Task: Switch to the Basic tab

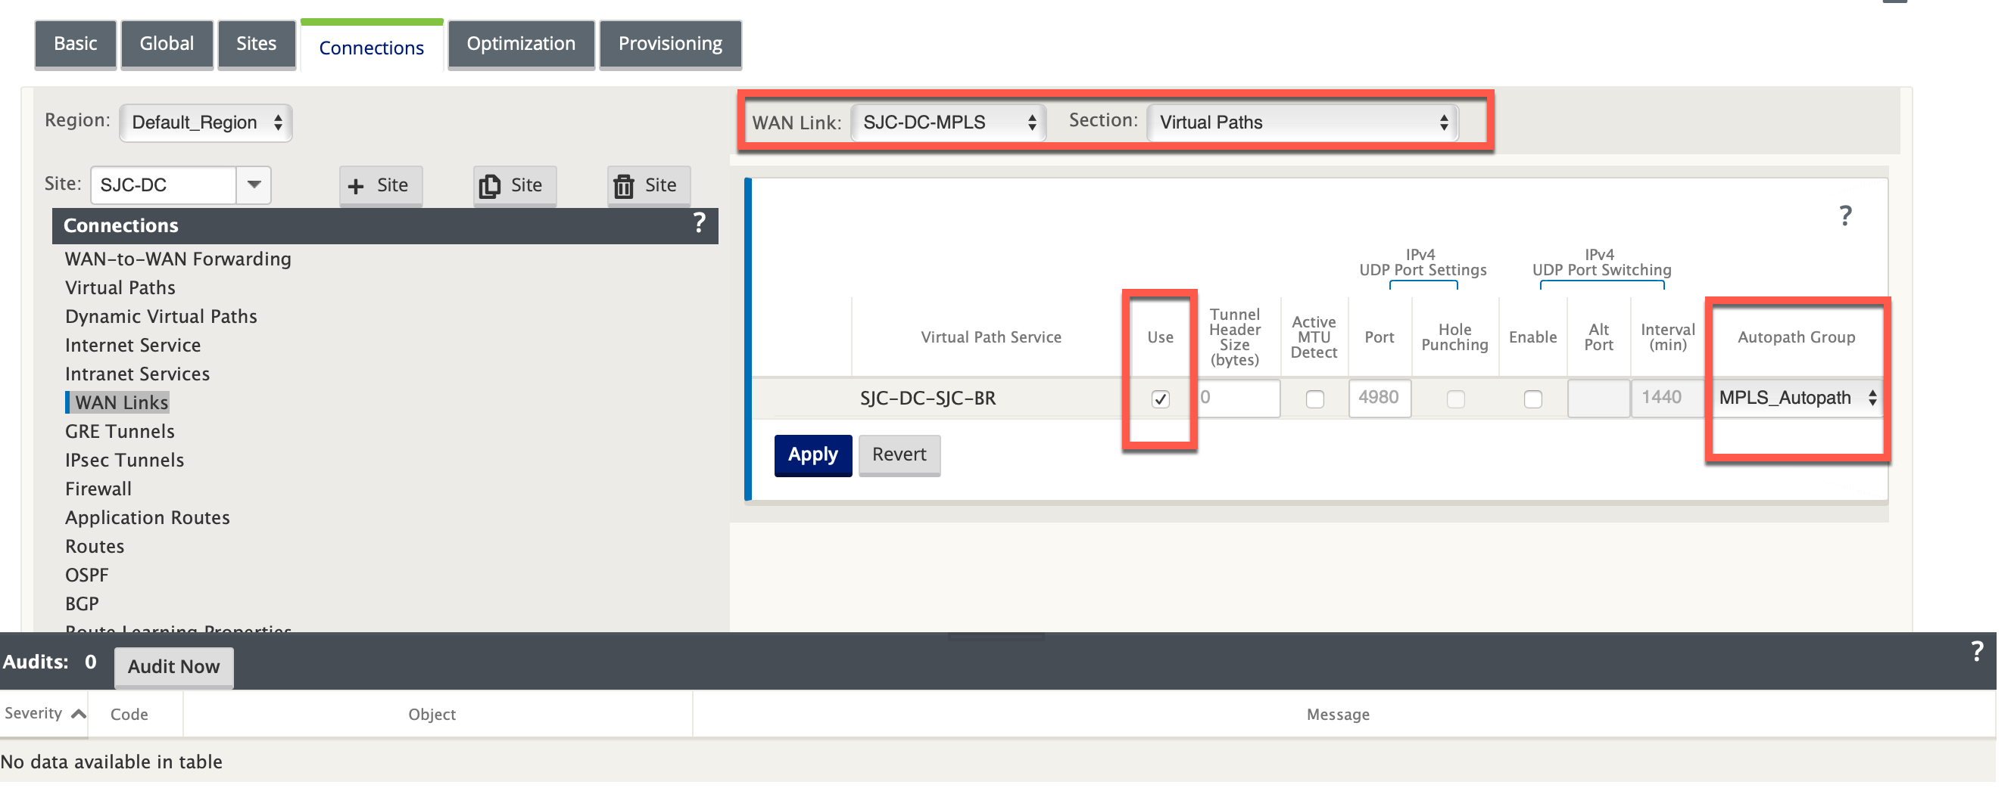Action: pyautogui.click(x=75, y=44)
